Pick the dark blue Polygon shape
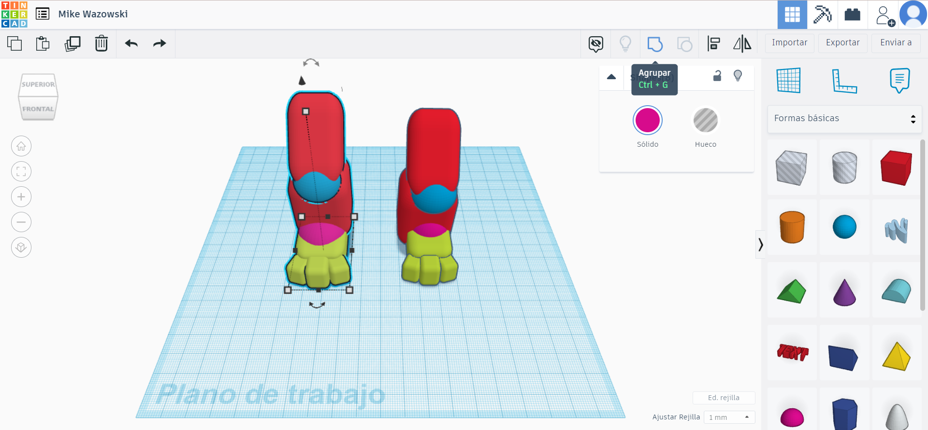Image resolution: width=928 pixels, height=430 pixels. pos(844,414)
